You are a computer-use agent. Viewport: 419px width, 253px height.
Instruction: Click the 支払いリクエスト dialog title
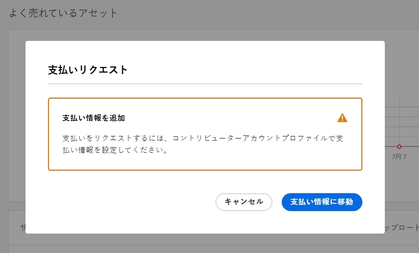(88, 70)
